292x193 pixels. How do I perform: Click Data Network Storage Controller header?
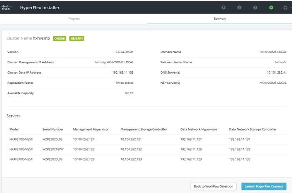(253, 129)
